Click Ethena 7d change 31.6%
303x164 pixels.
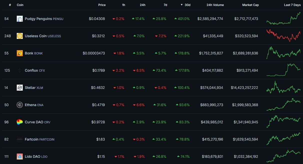click(160, 105)
